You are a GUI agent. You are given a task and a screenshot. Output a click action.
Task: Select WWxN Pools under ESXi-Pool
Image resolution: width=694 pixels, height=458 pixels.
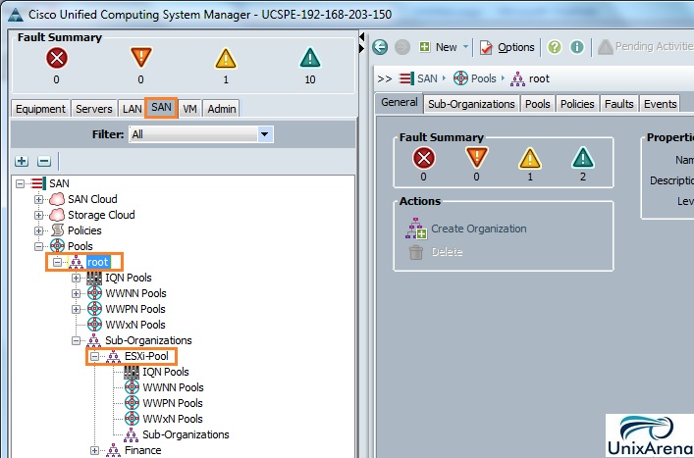pyautogui.click(x=173, y=419)
